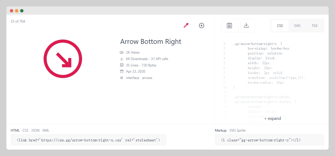Open the arrows tag link
The height and width of the screenshot is (156, 335).
tap(147, 78)
